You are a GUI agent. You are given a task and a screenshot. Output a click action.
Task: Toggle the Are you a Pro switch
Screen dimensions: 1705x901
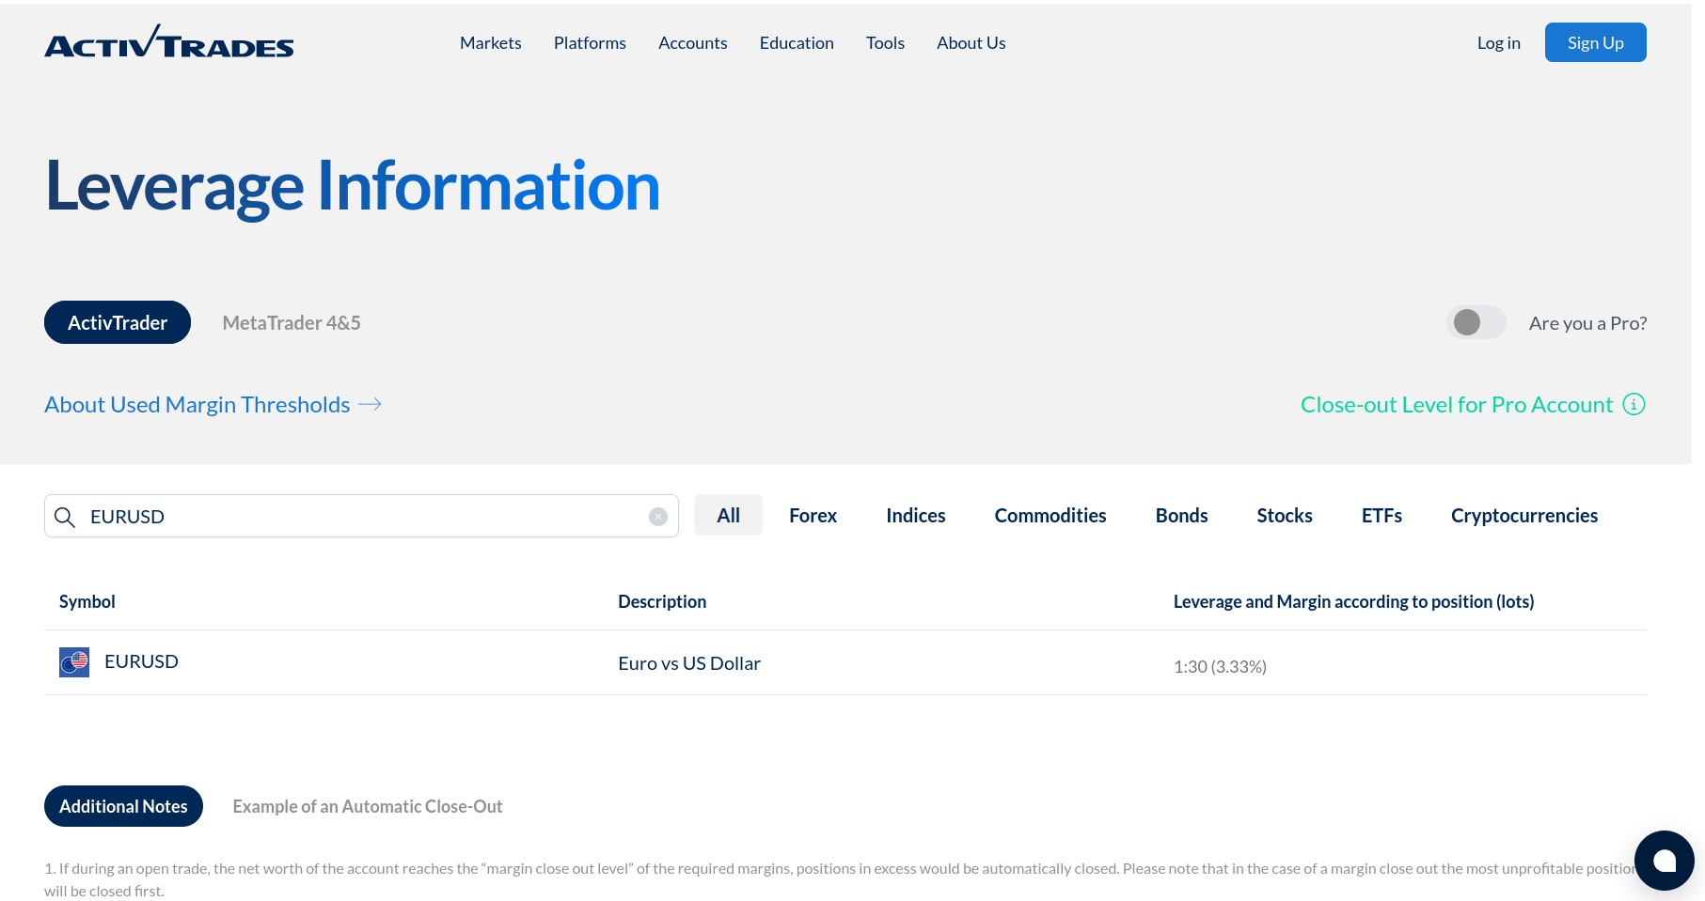1476,322
